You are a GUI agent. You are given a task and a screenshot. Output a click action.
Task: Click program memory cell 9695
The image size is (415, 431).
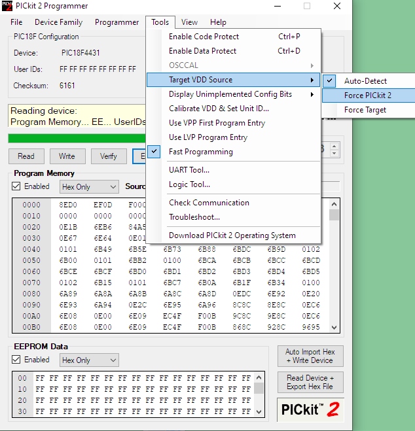311,327
